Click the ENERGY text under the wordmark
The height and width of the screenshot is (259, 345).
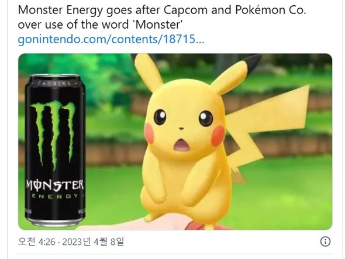pos(55,196)
